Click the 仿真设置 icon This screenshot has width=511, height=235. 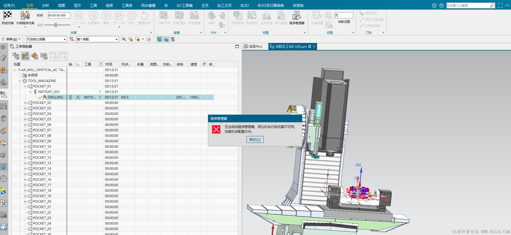pos(317,16)
